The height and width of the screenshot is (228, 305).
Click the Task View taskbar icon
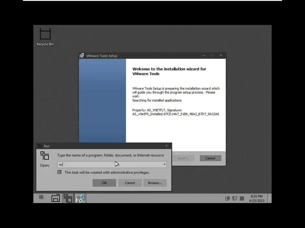[x=56, y=198]
